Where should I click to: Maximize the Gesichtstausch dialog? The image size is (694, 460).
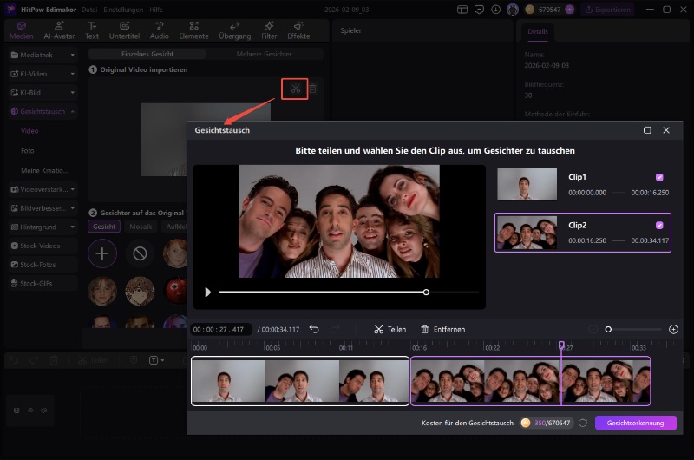point(647,130)
